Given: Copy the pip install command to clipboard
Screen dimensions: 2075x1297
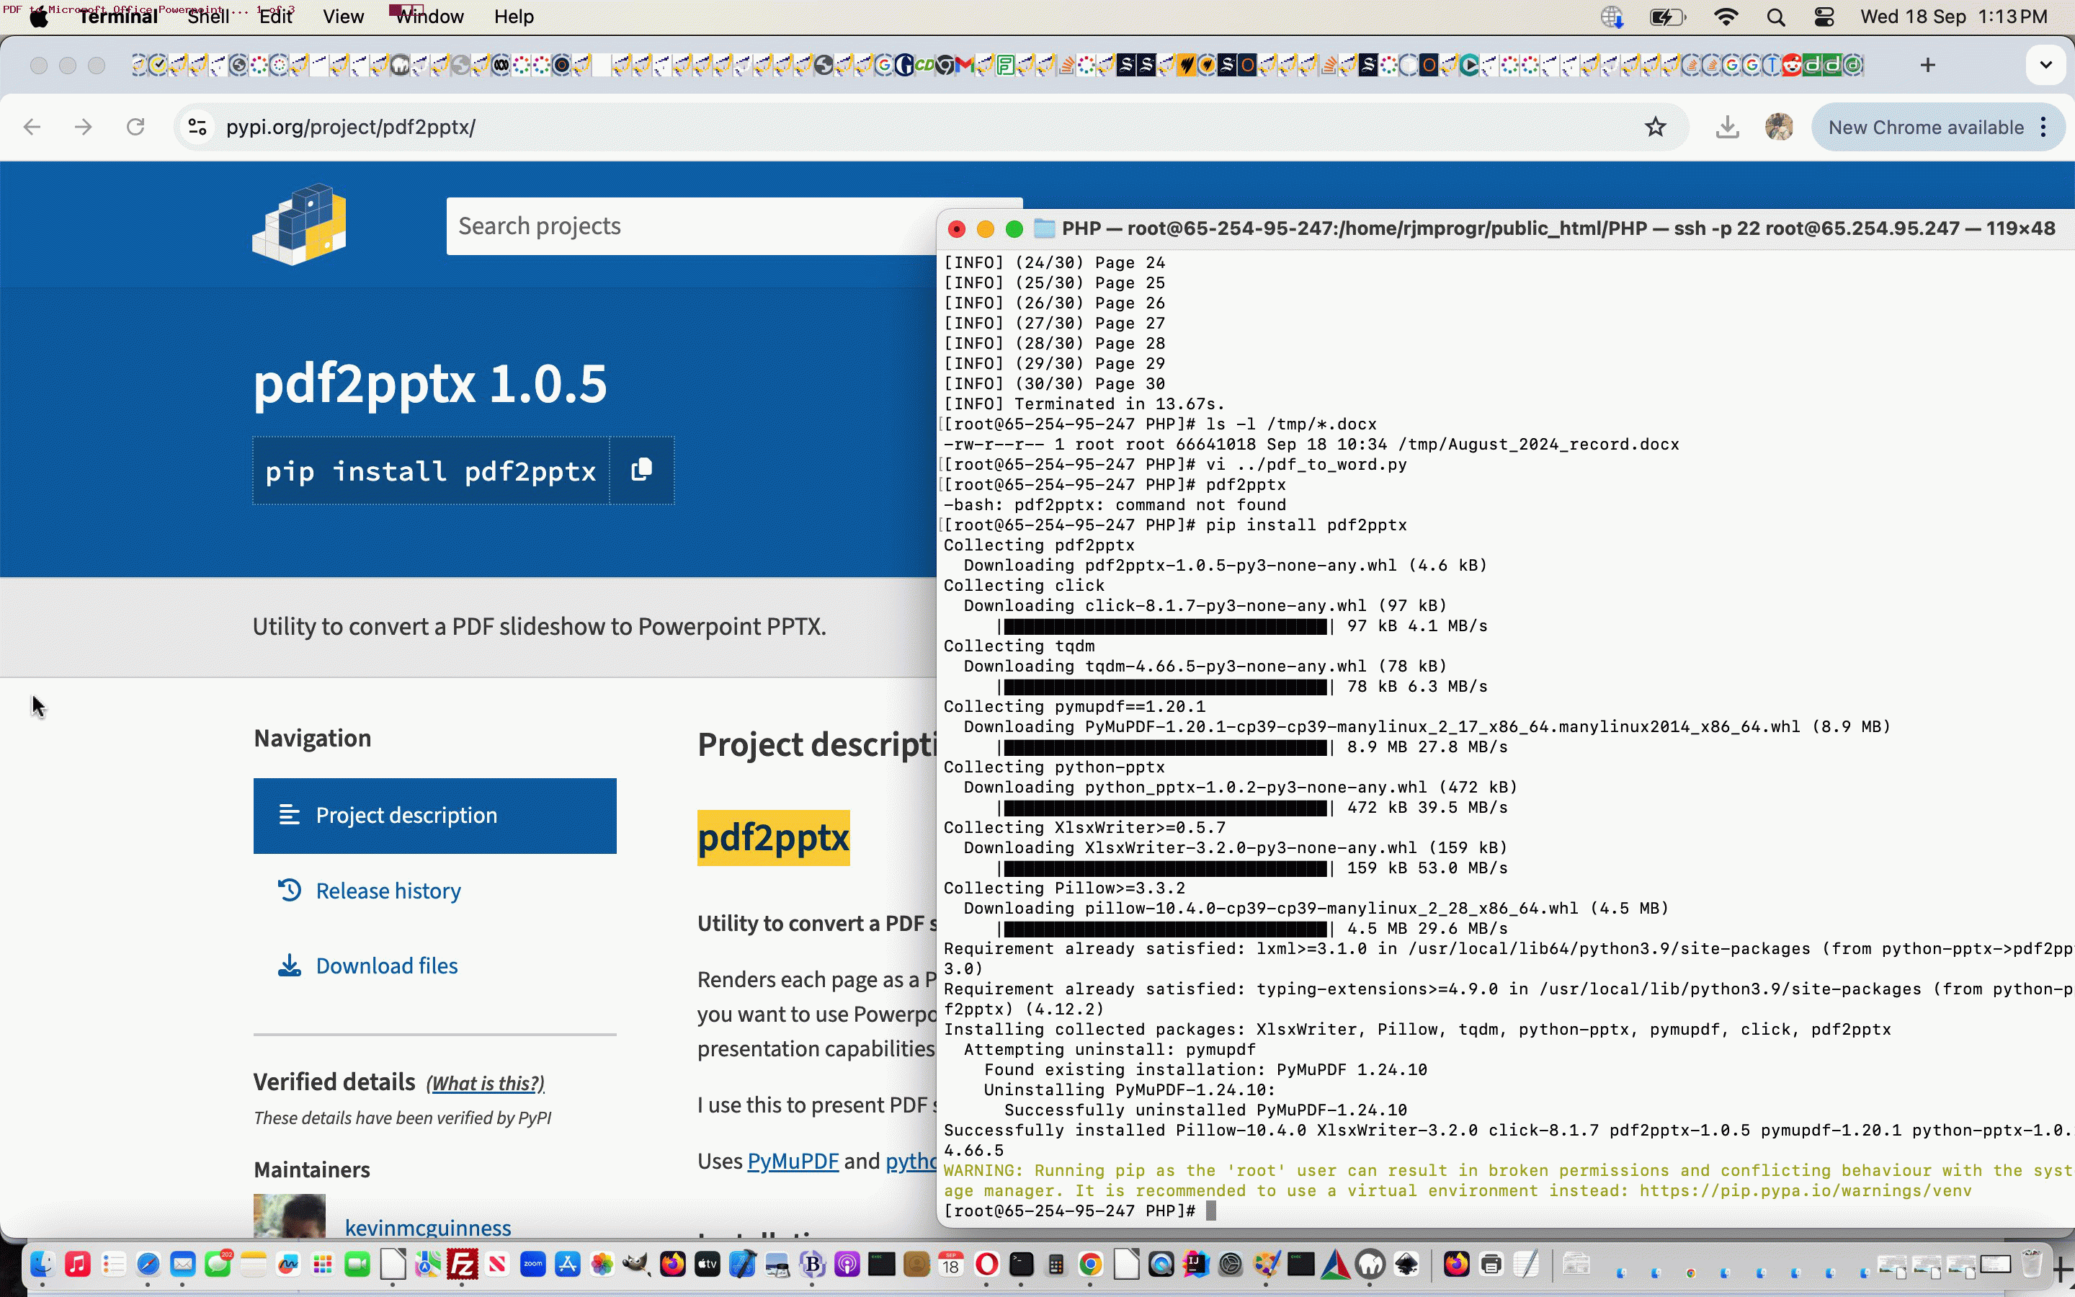Looking at the screenshot, I should [641, 470].
